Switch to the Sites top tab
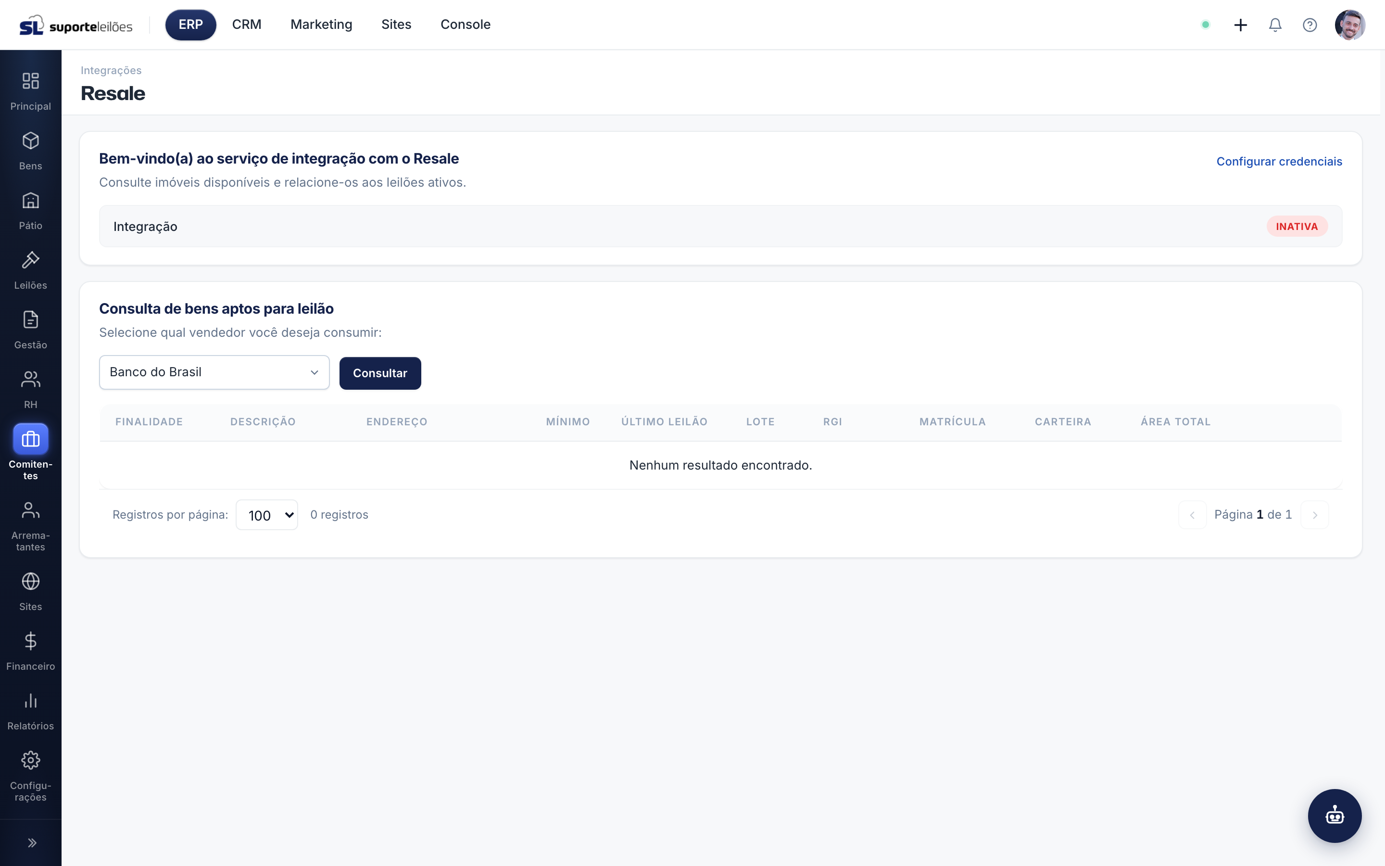Viewport: 1385px width, 866px height. (x=396, y=25)
